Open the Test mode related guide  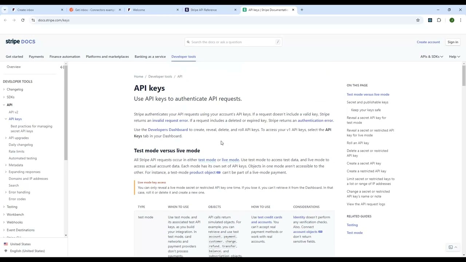(355, 233)
